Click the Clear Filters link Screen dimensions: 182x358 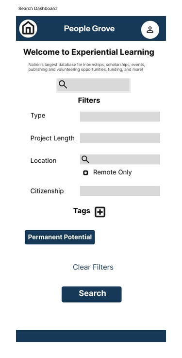coord(93,267)
